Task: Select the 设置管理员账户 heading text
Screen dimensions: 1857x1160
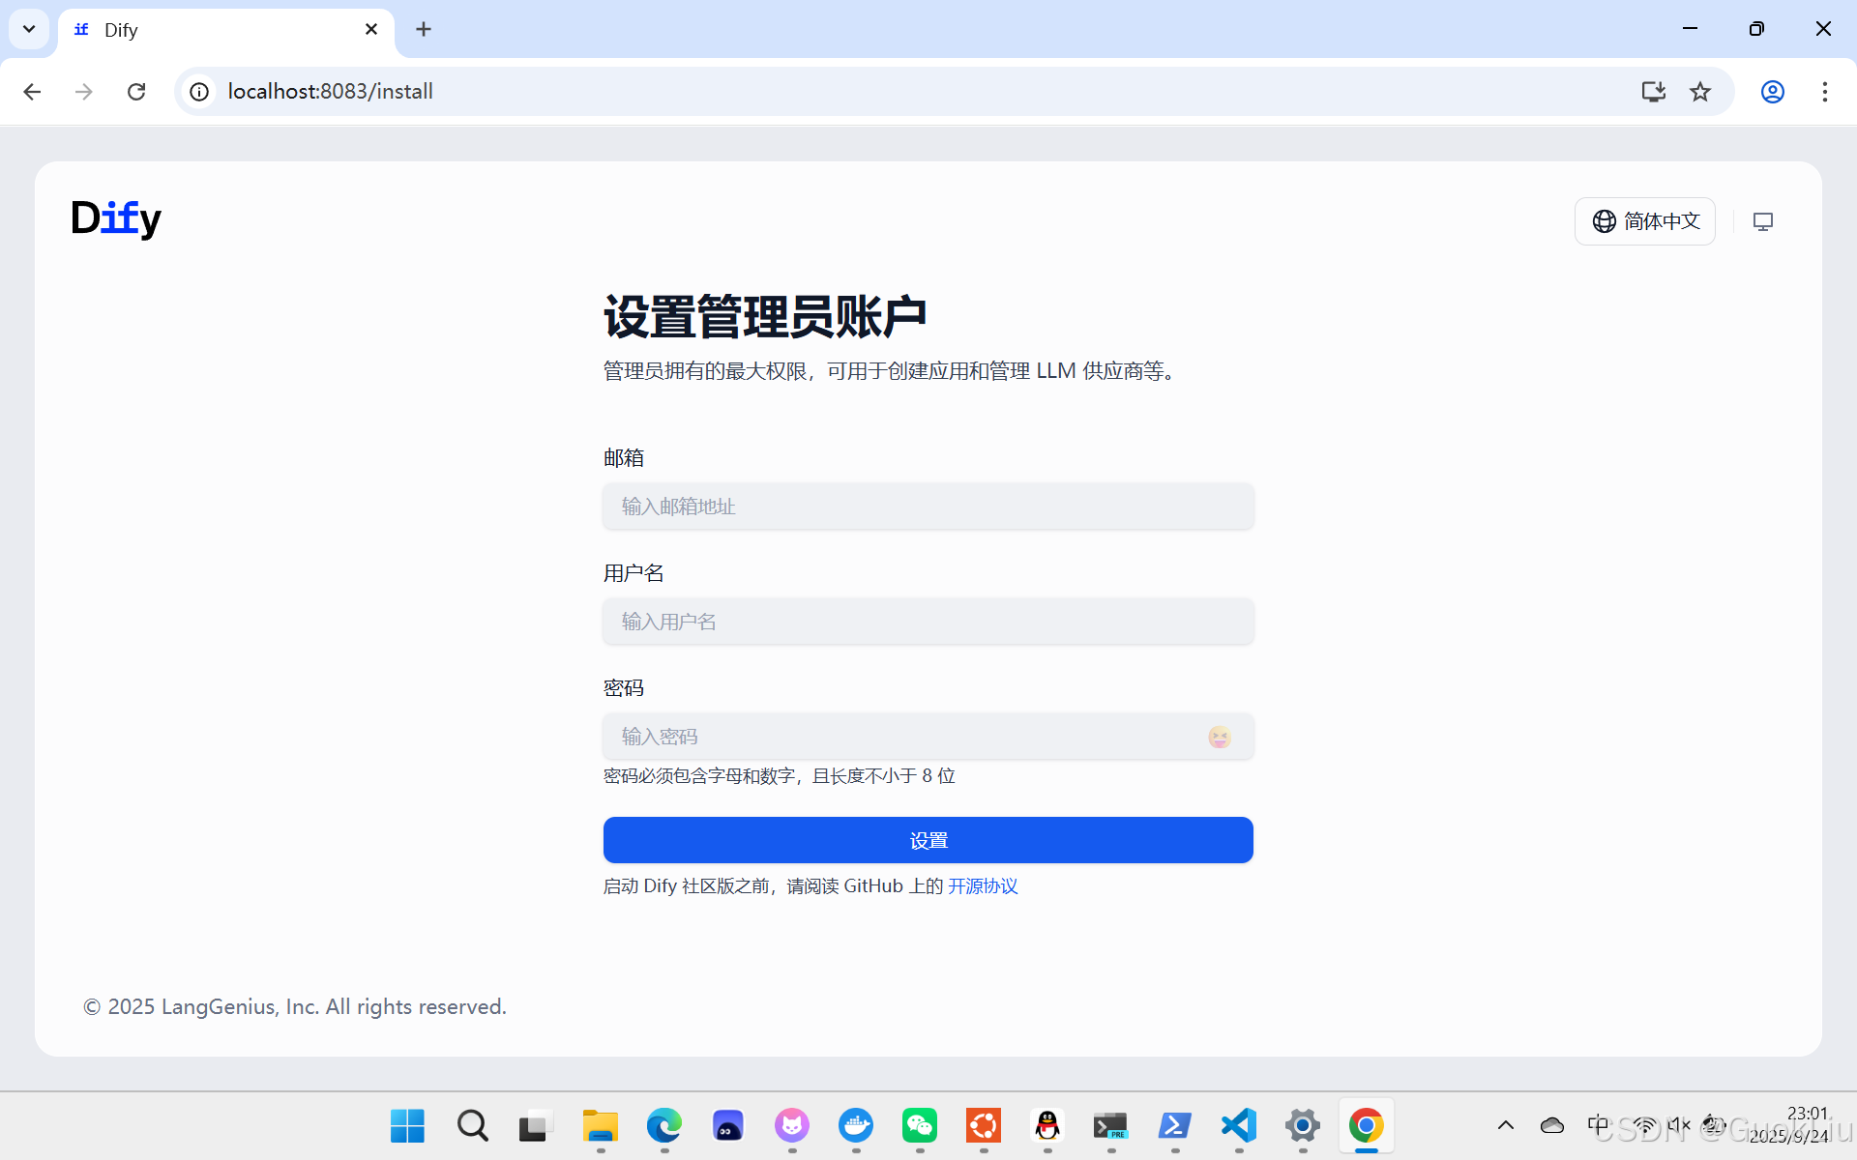Action: point(765,316)
